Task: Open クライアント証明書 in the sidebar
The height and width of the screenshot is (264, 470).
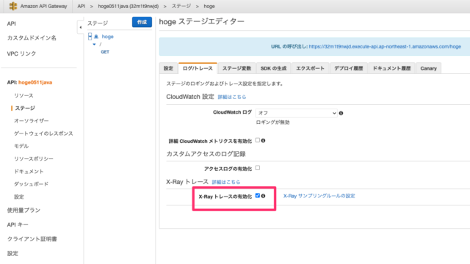Action: pyautogui.click(x=32, y=239)
